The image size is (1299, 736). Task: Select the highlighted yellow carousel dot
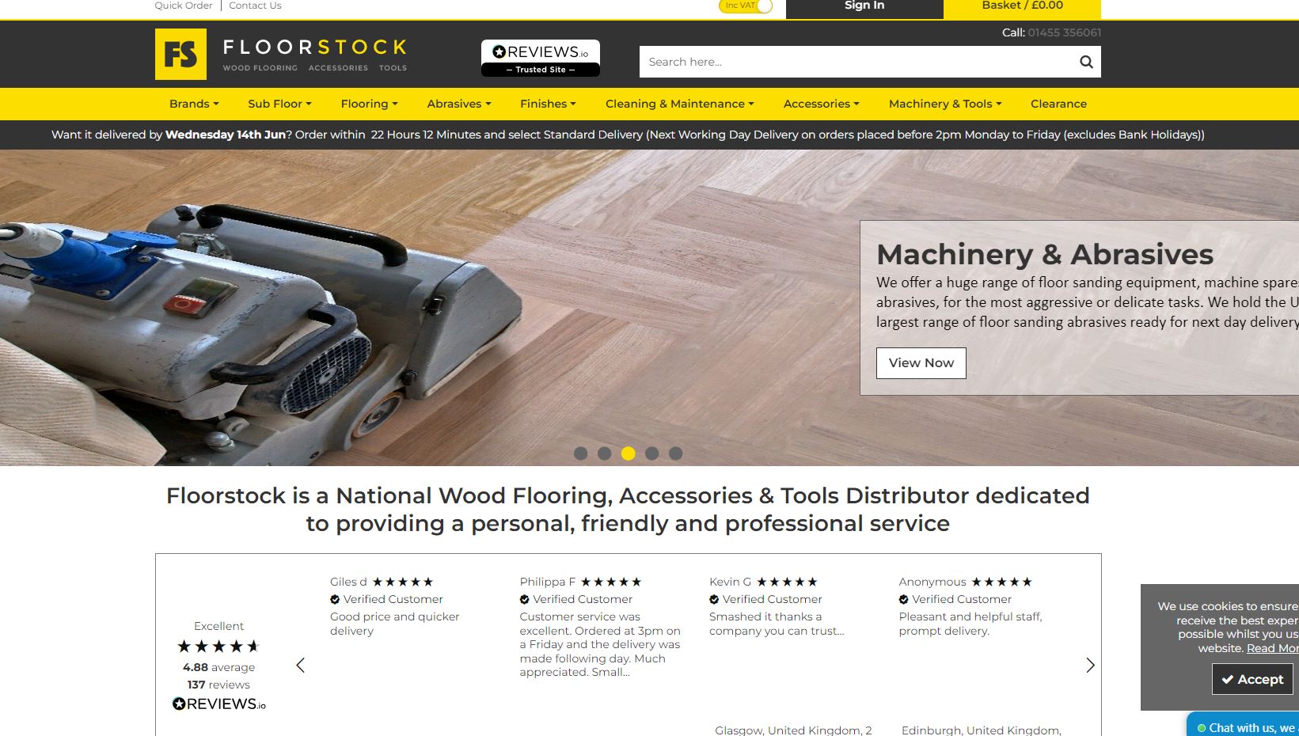[x=628, y=453]
